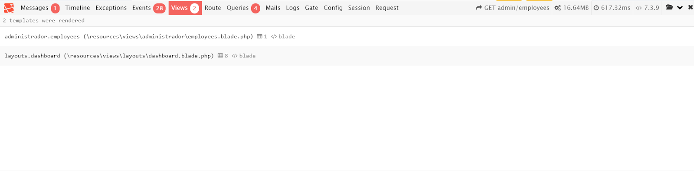Click params table icon for layouts.dashboard

[220, 56]
